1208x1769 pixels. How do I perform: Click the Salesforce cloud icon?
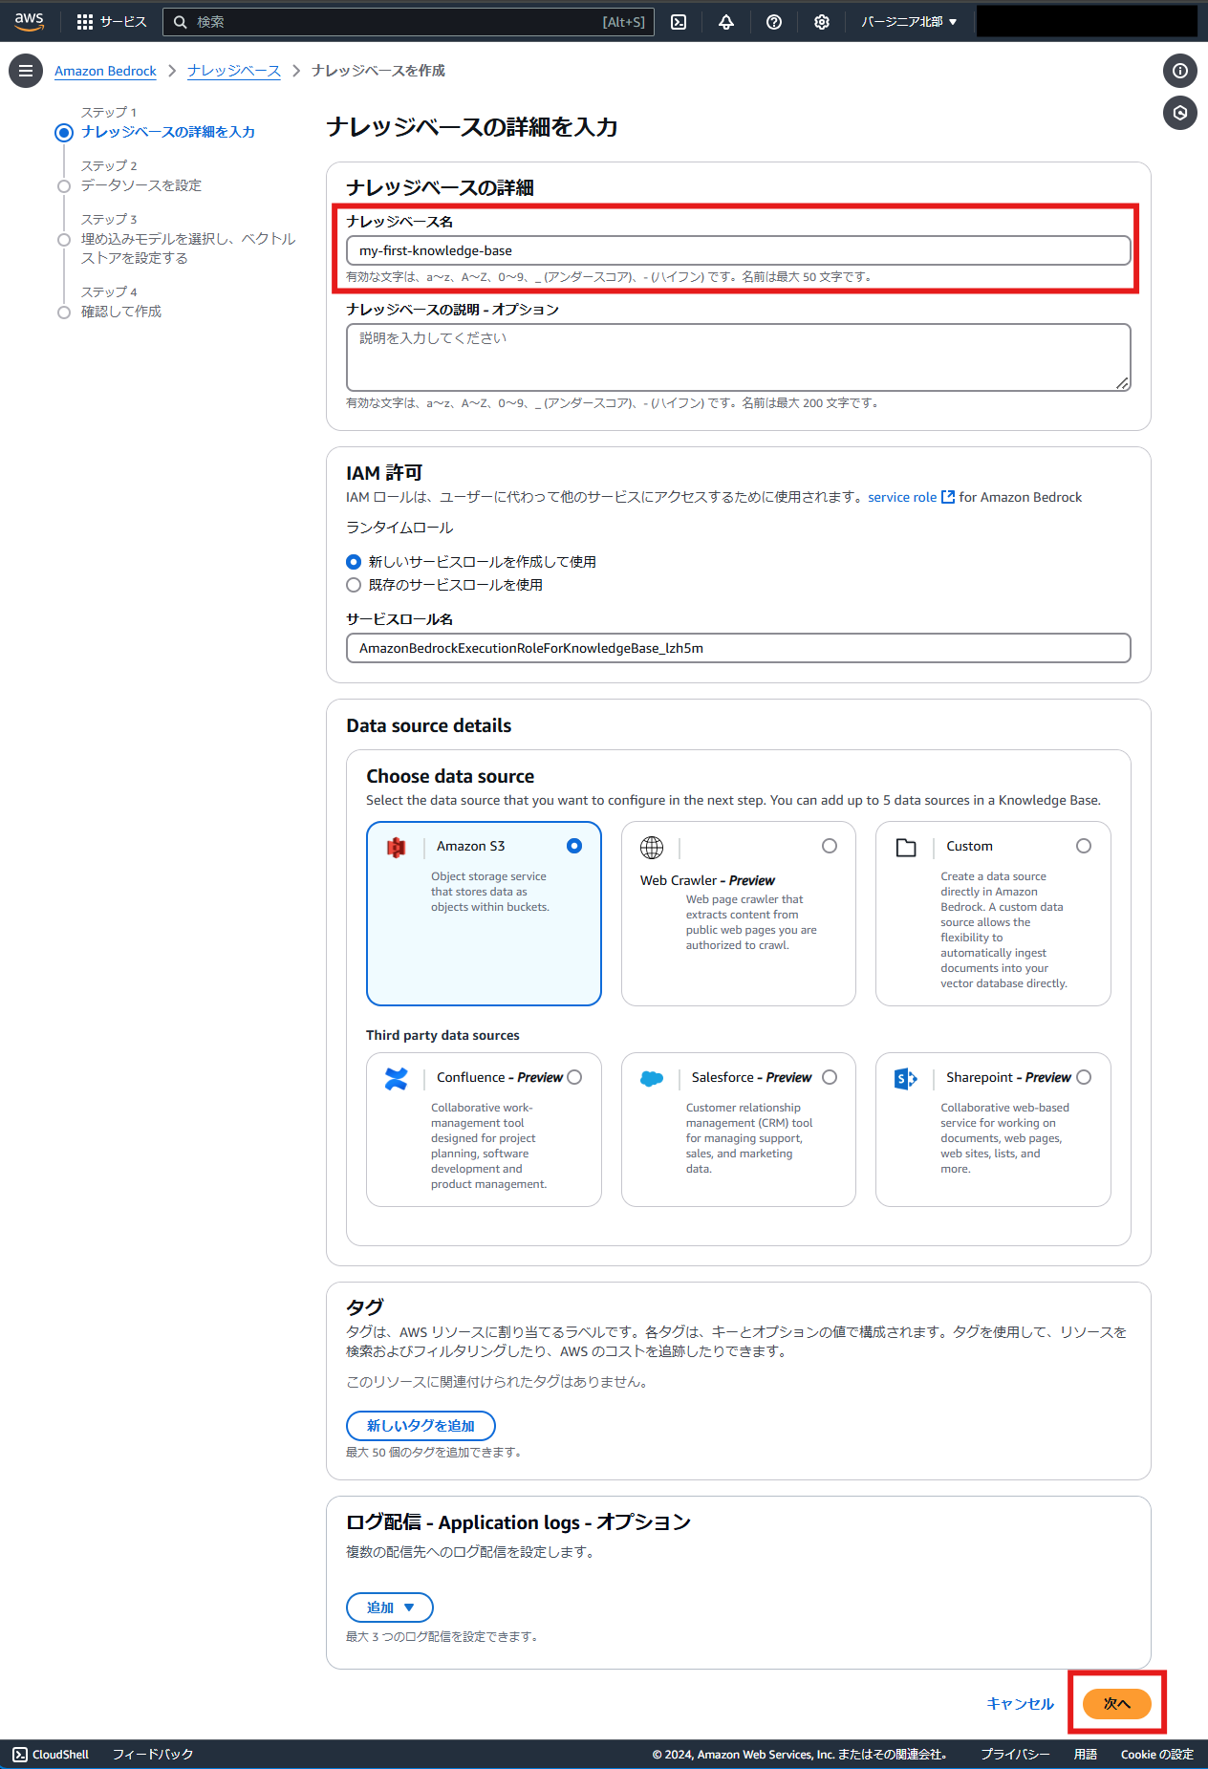(x=652, y=1079)
